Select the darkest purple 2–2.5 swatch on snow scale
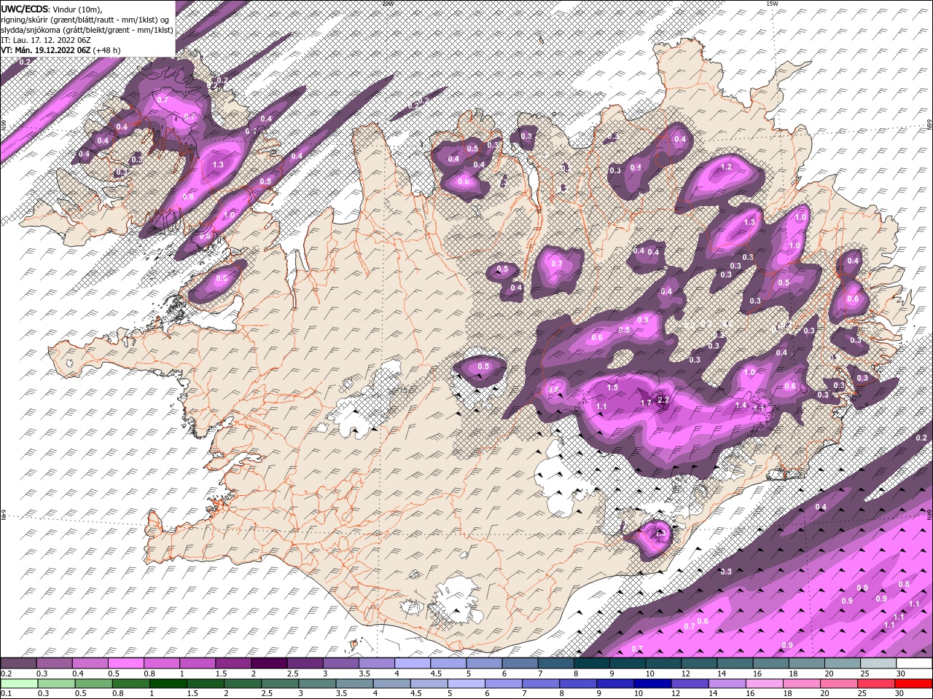This screenshot has width=933, height=699. click(x=269, y=663)
